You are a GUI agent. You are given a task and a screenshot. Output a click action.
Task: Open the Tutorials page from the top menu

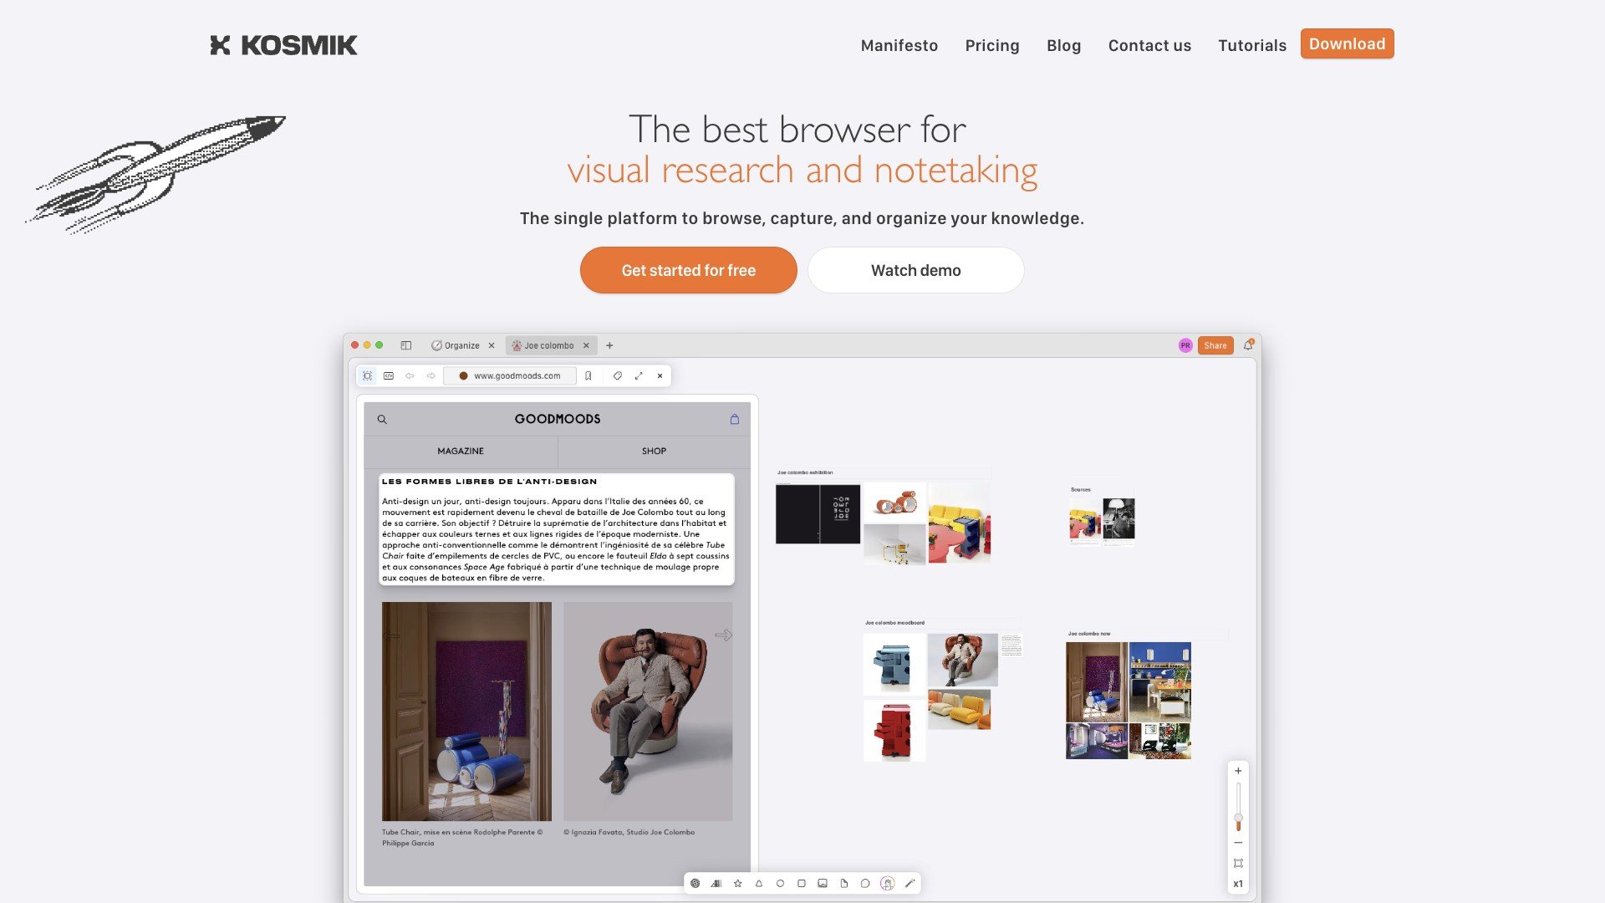point(1251,45)
